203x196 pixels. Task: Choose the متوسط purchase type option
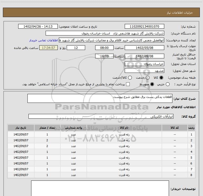pos(152,84)
